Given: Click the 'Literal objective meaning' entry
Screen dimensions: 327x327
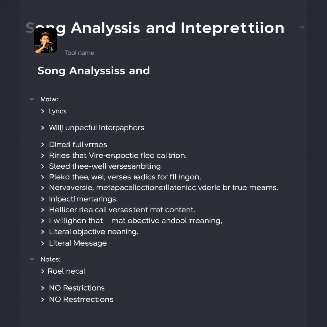Looking at the screenshot, I should (x=93, y=232).
